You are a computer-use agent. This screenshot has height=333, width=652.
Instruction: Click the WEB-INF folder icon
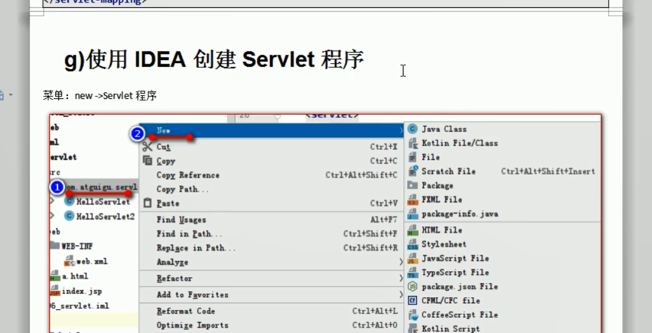point(55,246)
